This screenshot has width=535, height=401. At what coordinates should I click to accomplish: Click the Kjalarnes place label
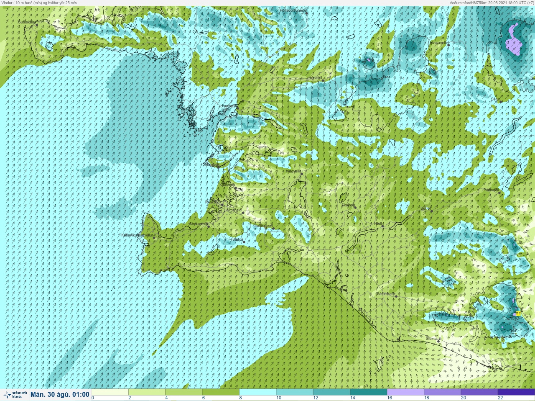click(x=227, y=185)
